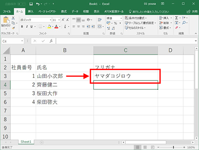
Task: Click the Format Painter brush icon
Action: pyautogui.click(x=13, y=28)
